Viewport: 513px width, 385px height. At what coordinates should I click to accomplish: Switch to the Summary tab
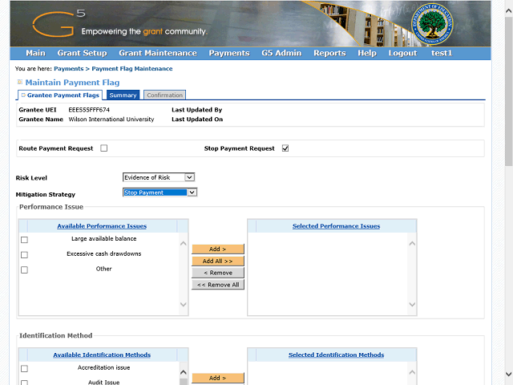coord(123,95)
